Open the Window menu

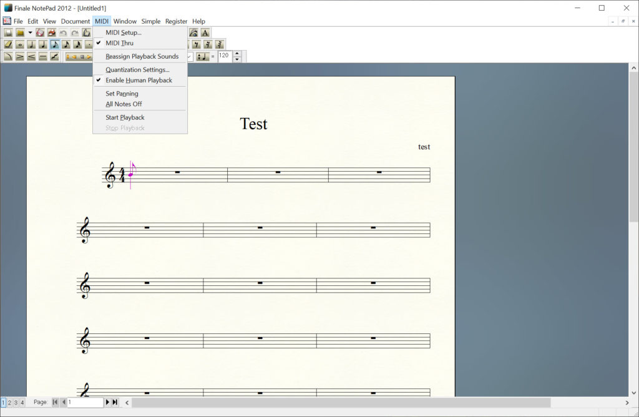pos(125,21)
